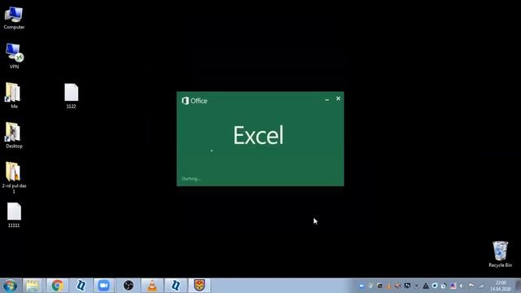Select the Me folder shortcut
This screenshot has width=521, height=293.
click(14, 96)
